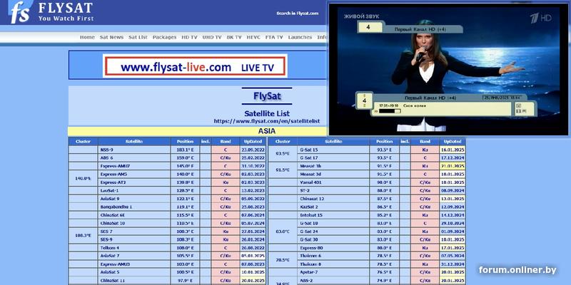This screenshot has height=285, width=571.
Task: Open Measat 3d satellite link
Action: click(310, 174)
